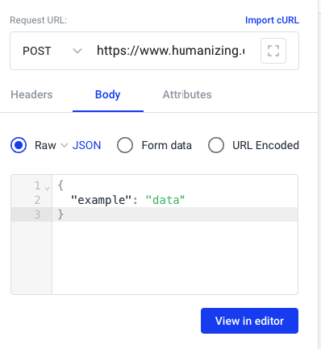Click the "data" value in code editor
The height and width of the screenshot is (349, 321).
click(x=165, y=200)
